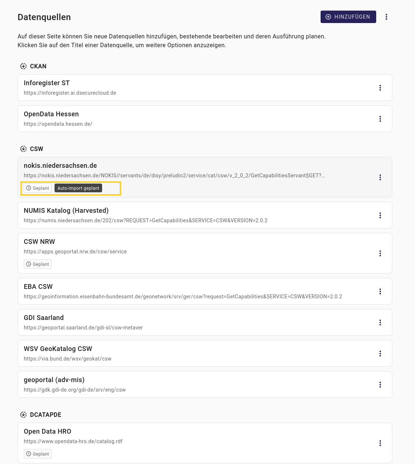The image size is (415, 464).
Task: Click the CSW section label
Action: (x=37, y=149)
